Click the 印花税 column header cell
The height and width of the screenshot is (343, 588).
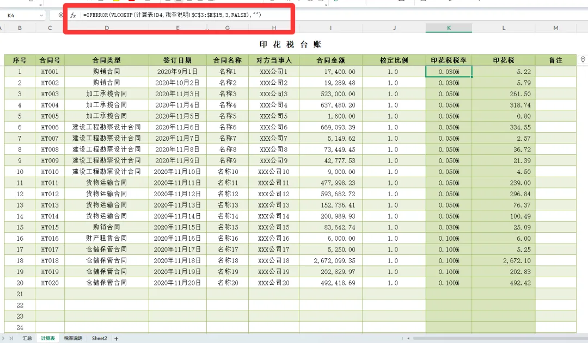[503, 60]
